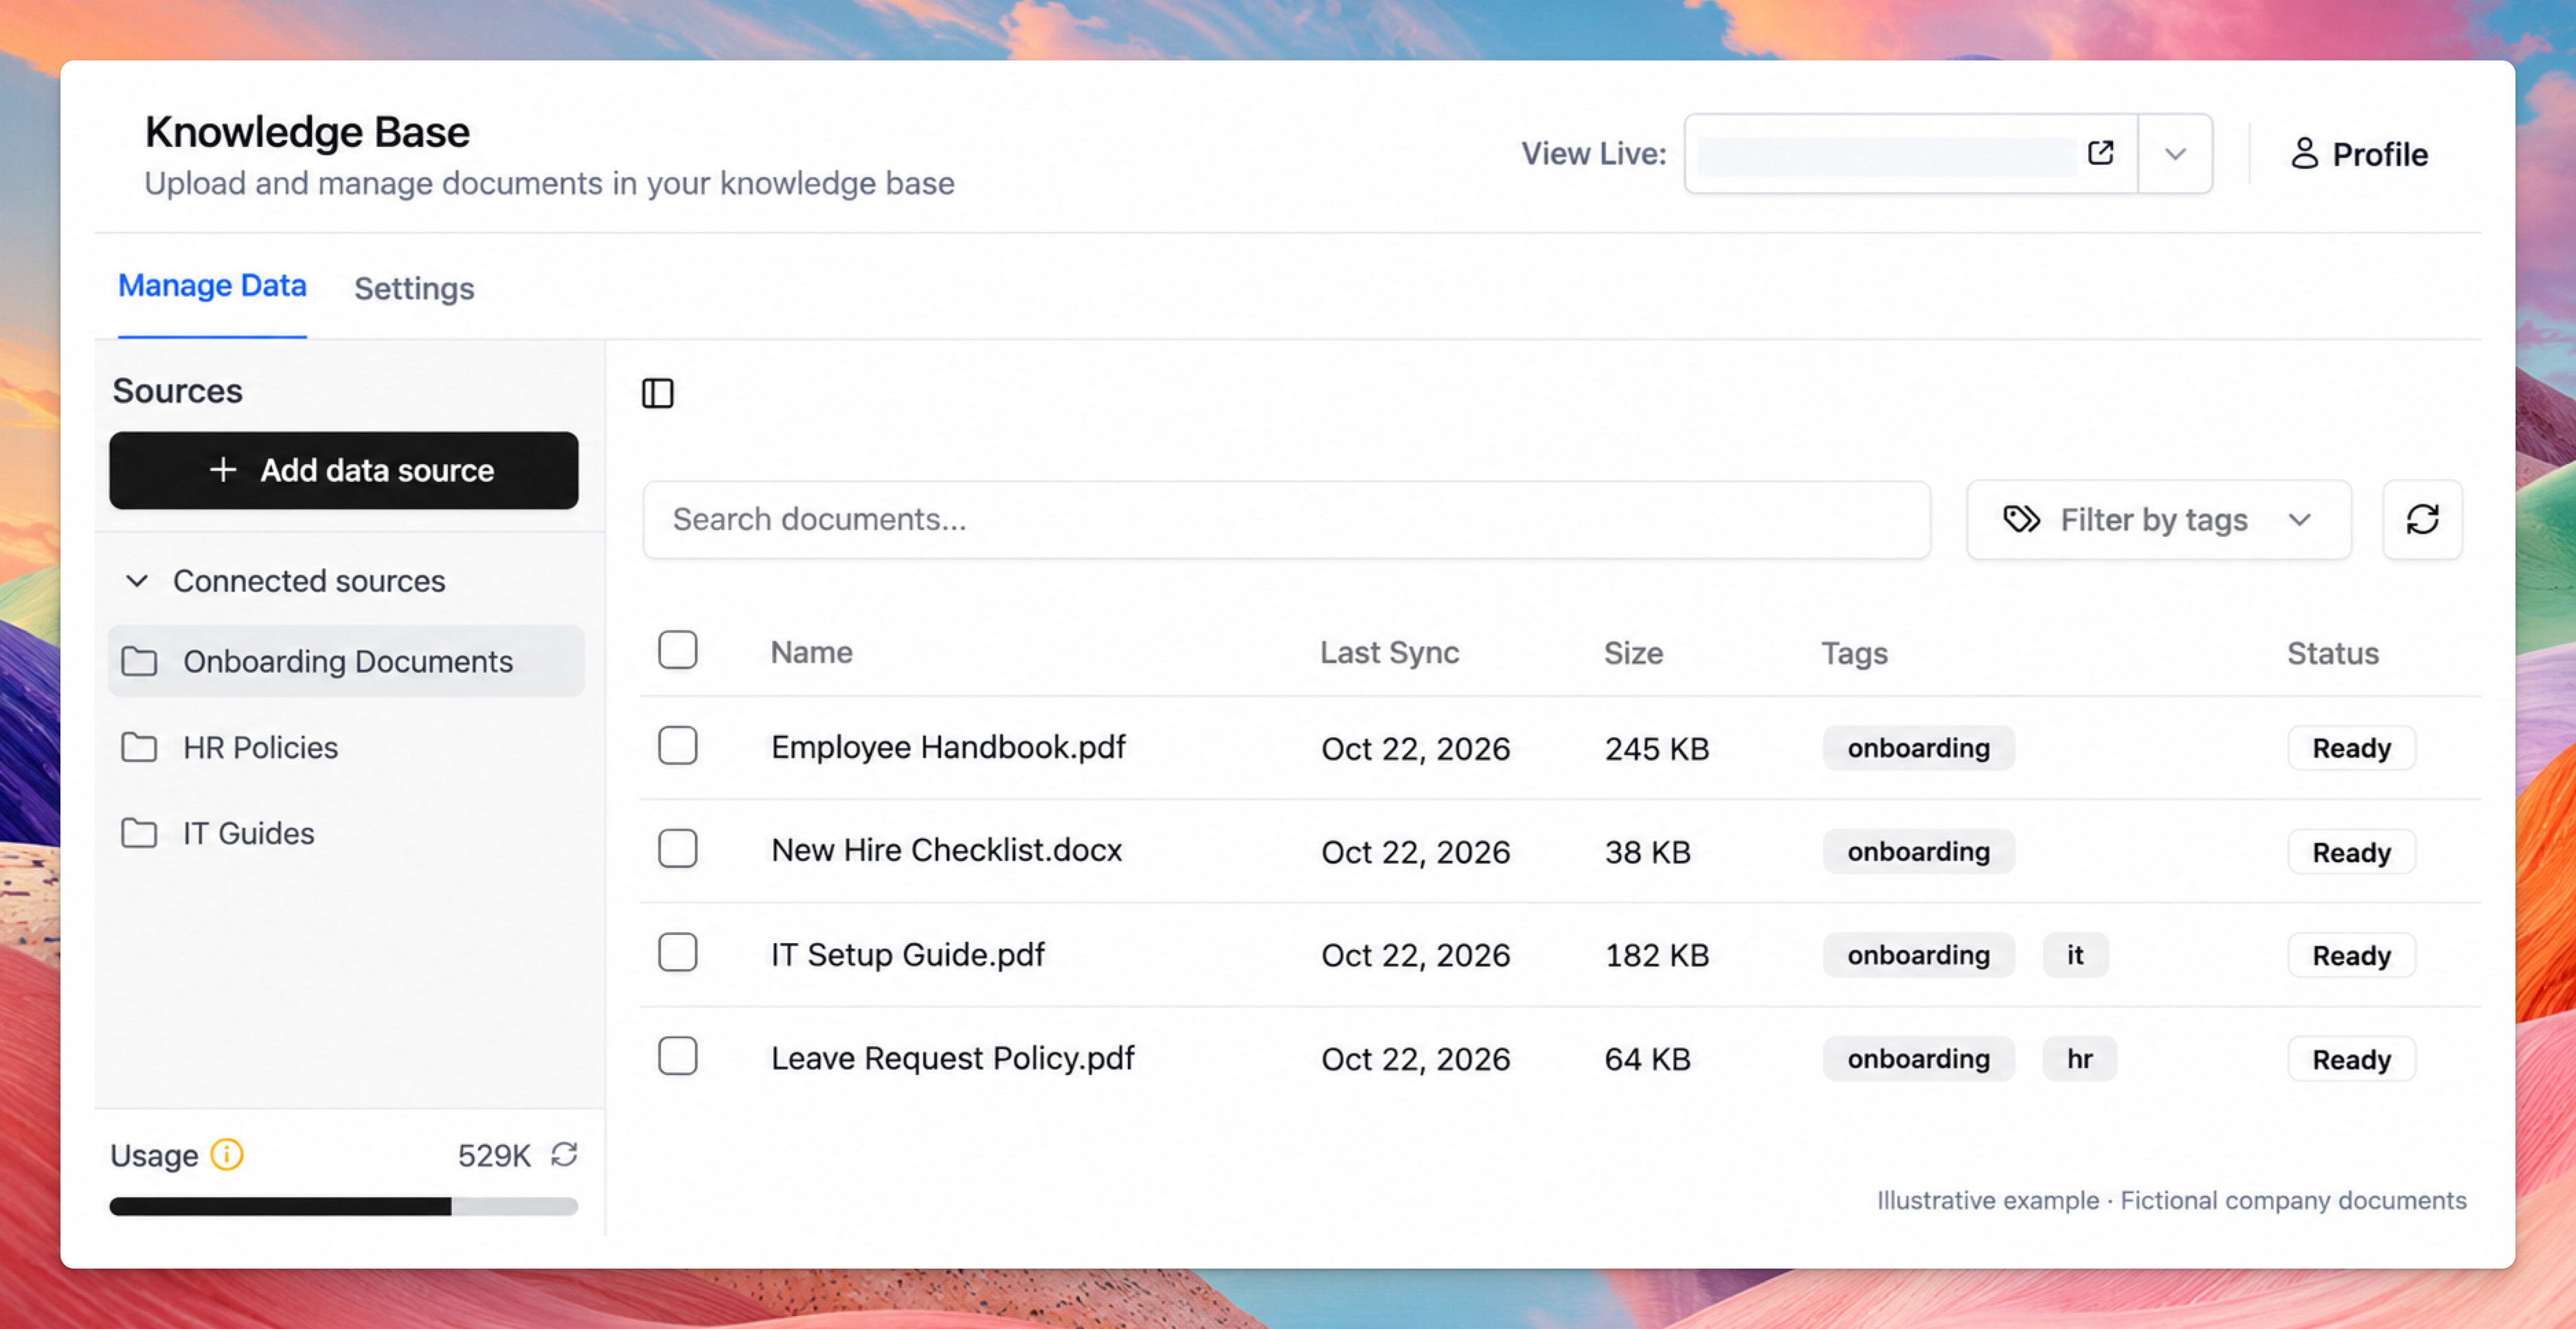Check the New Hire Checklist.docx checkbox
The width and height of the screenshot is (2576, 1329).
click(677, 849)
